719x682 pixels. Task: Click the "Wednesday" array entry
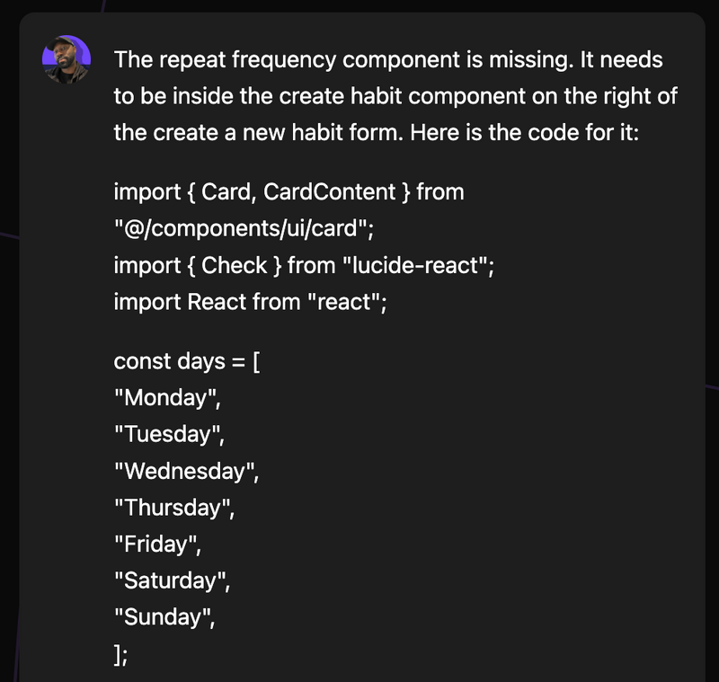(186, 471)
